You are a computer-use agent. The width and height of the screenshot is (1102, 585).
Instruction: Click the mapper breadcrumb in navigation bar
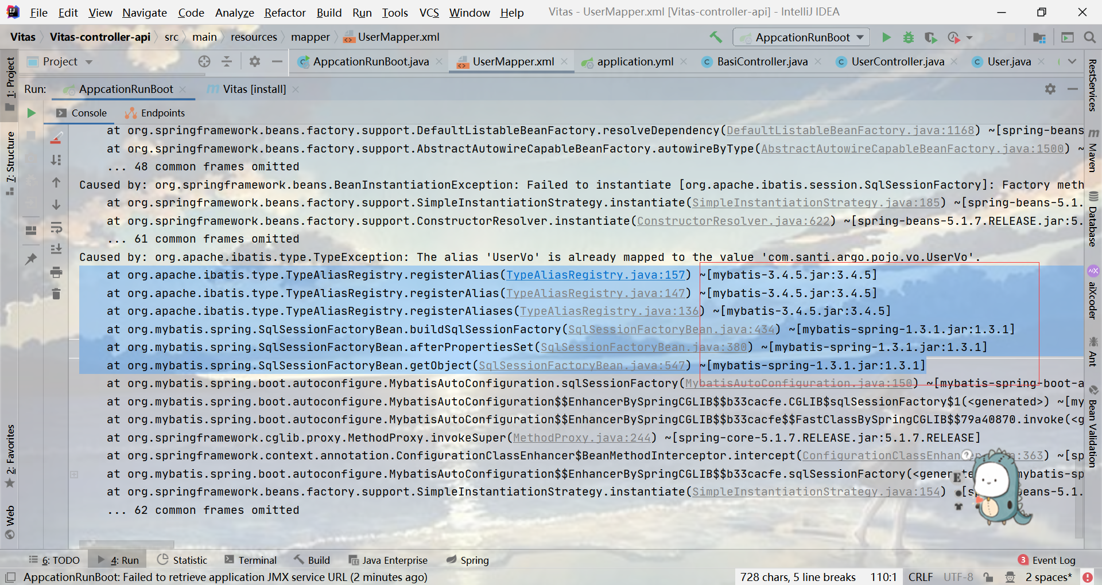point(310,37)
